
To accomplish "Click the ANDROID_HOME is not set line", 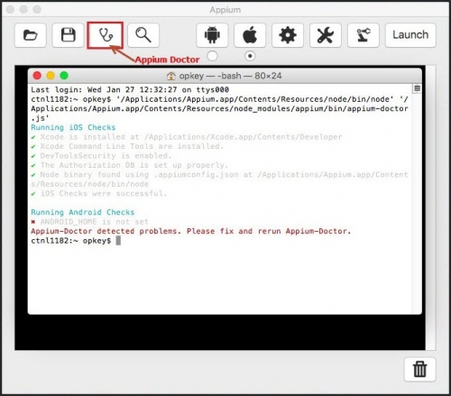I will pos(90,222).
